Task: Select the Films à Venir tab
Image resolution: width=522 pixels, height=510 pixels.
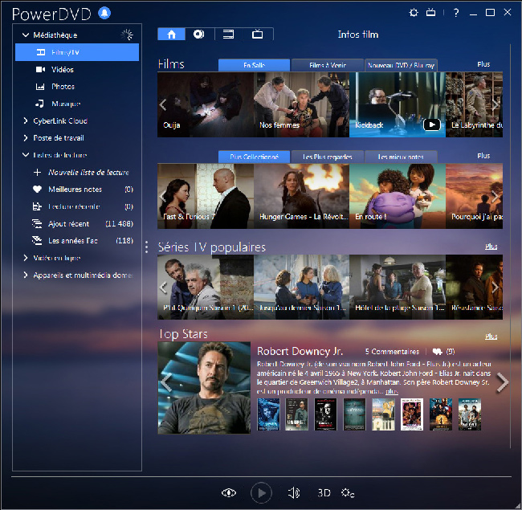Action: (327, 65)
